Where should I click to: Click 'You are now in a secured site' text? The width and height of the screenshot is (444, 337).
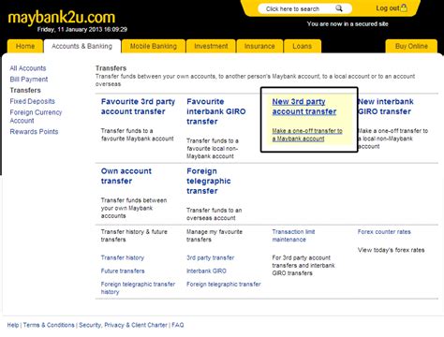click(x=348, y=23)
